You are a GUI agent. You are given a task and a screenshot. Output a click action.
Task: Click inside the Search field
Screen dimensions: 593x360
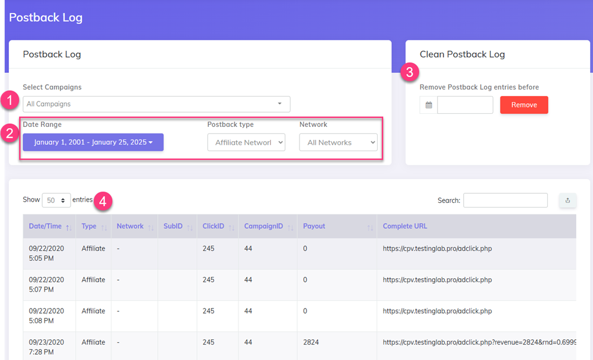[x=505, y=200]
